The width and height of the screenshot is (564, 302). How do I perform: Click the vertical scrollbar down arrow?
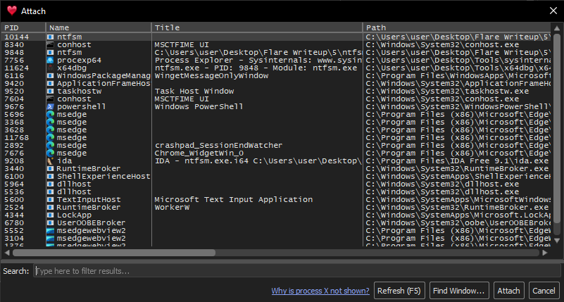tap(556, 240)
